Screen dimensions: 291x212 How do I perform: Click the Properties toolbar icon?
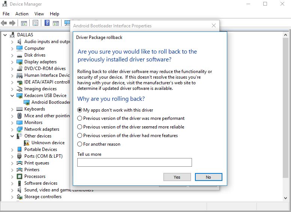35,23
